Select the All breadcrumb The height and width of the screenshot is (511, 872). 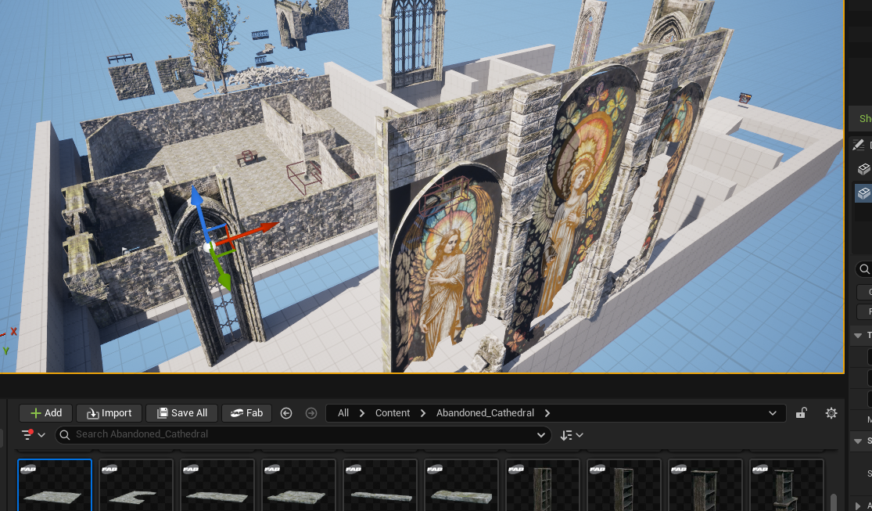(343, 413)
